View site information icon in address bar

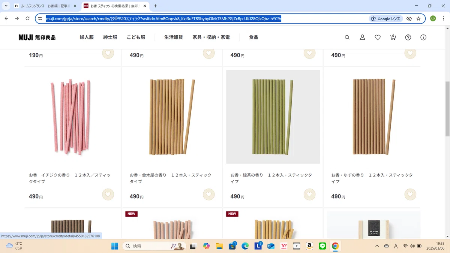click(40, 18)
